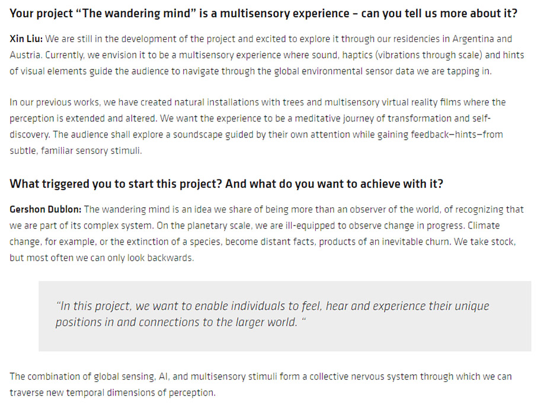Click the speaker name "Gershon Dublon:"
The image size is (544, 405).
point(46,210)
